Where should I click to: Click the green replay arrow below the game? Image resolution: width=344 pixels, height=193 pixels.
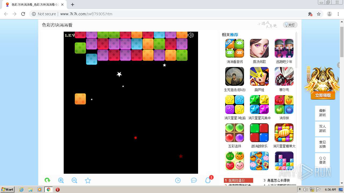(x=47, y=180)
